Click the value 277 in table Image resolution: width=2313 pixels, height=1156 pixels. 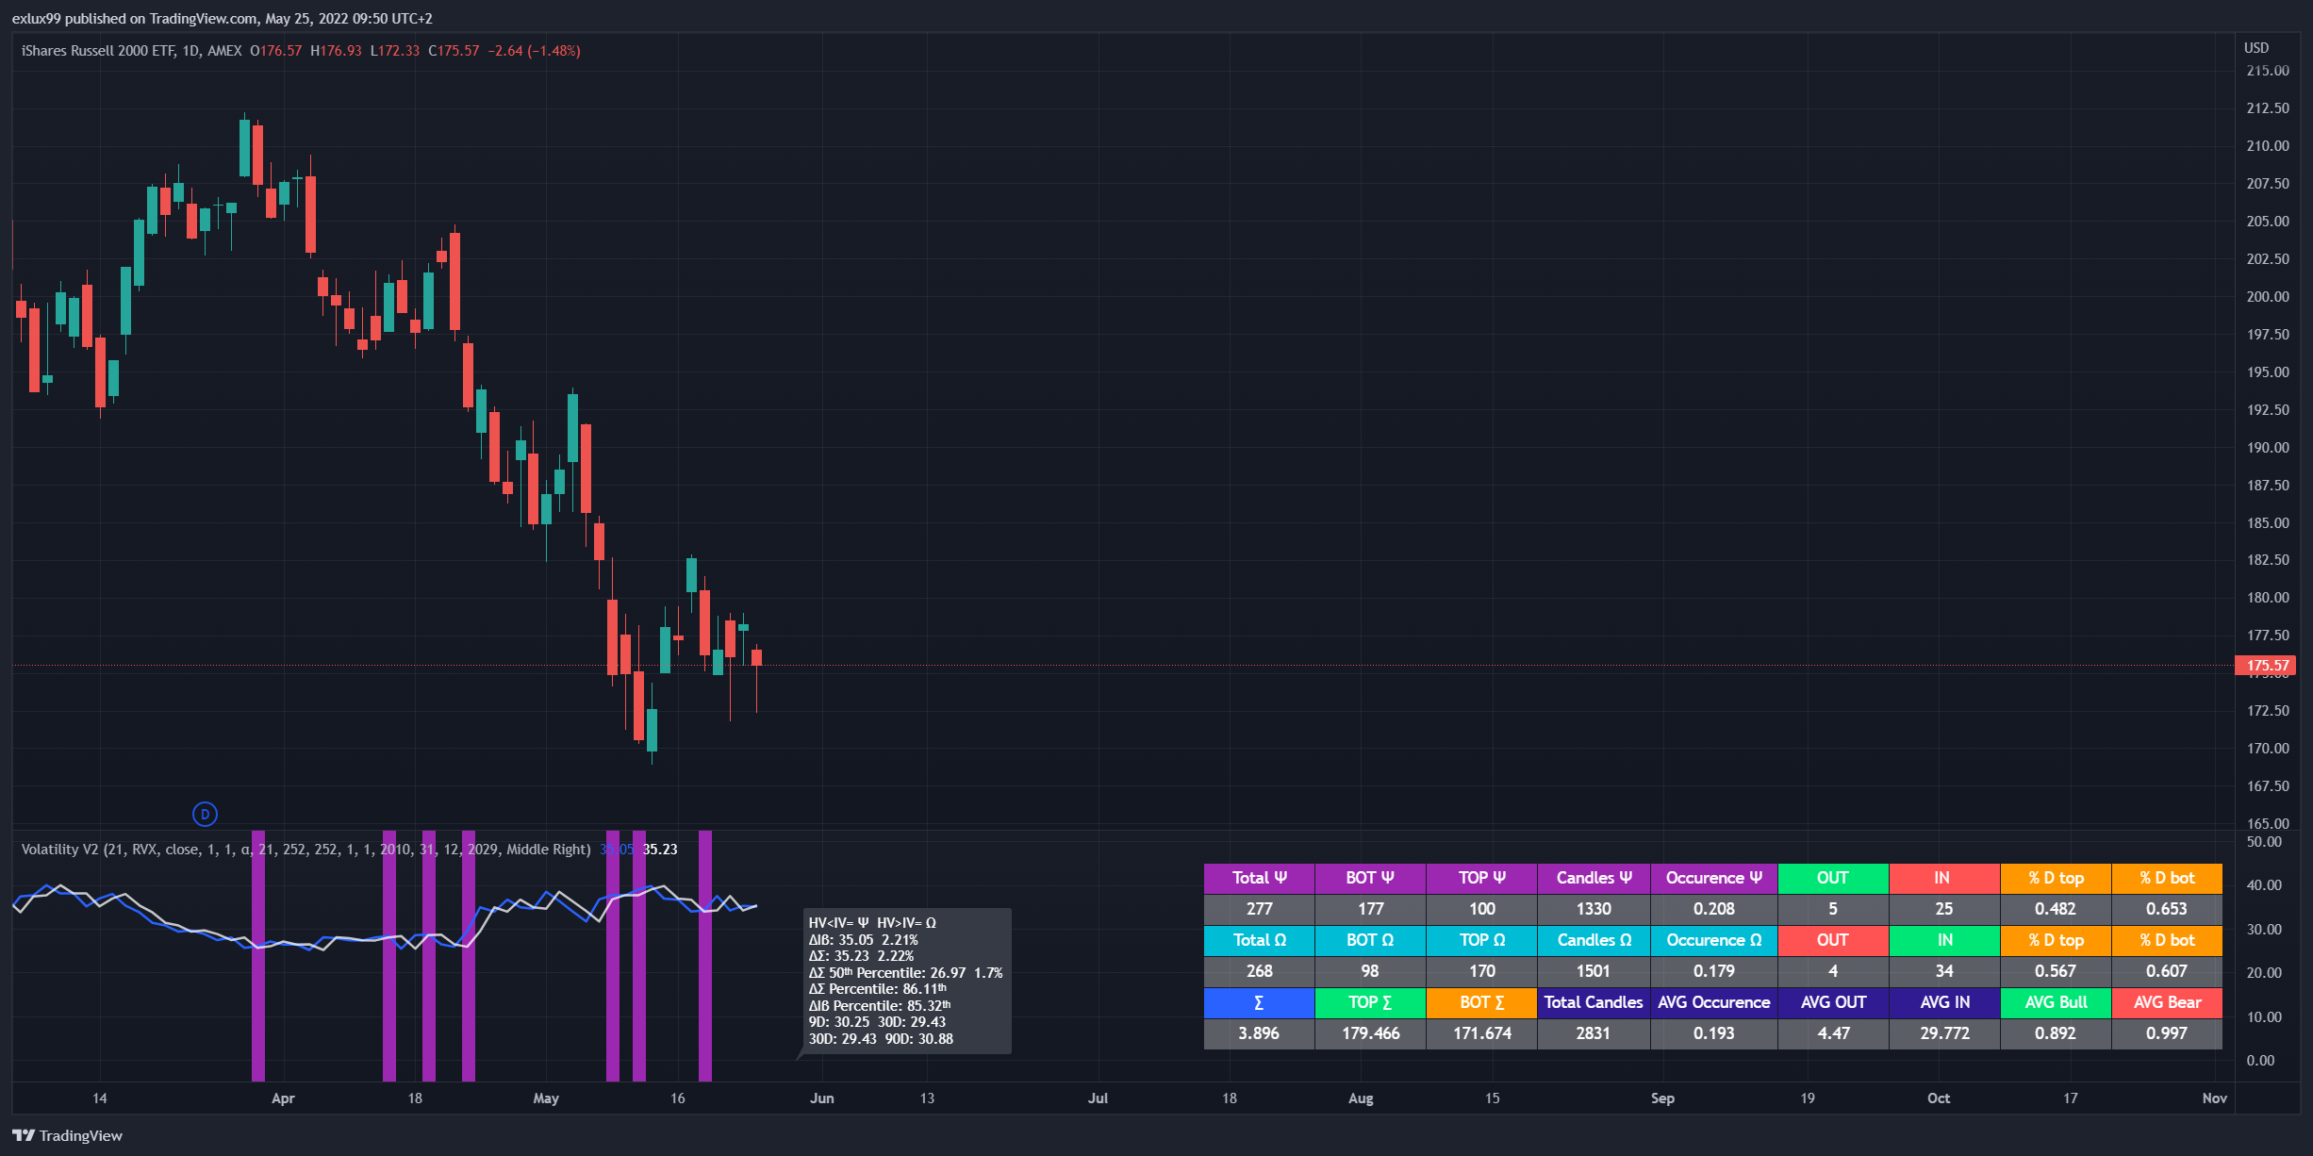[1259, 909]
